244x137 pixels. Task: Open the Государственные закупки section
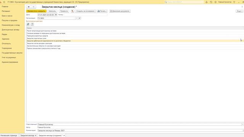pos(12,53)
